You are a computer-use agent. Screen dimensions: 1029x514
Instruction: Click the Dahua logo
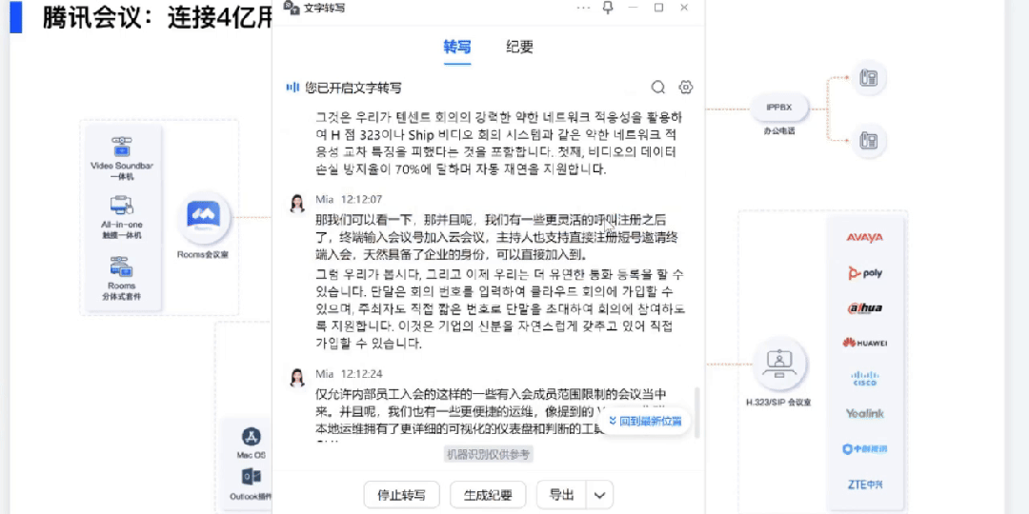point(865,307)
